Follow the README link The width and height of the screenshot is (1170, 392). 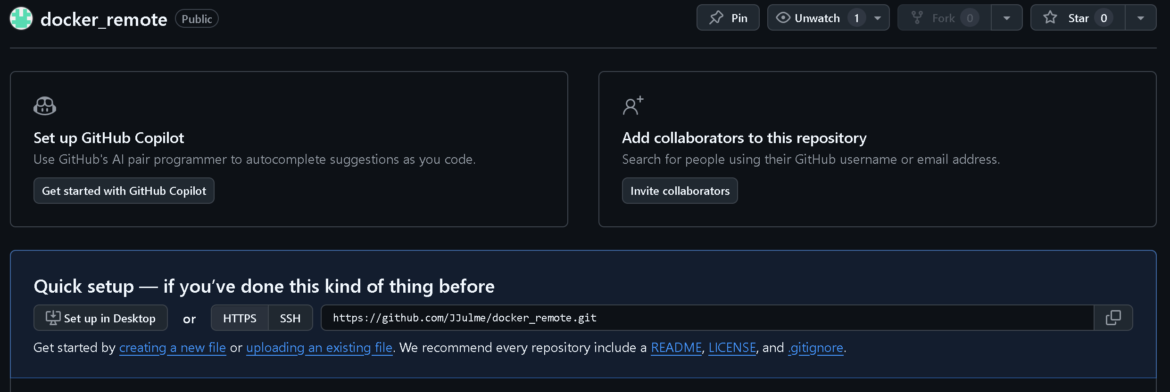click(676, 348)
